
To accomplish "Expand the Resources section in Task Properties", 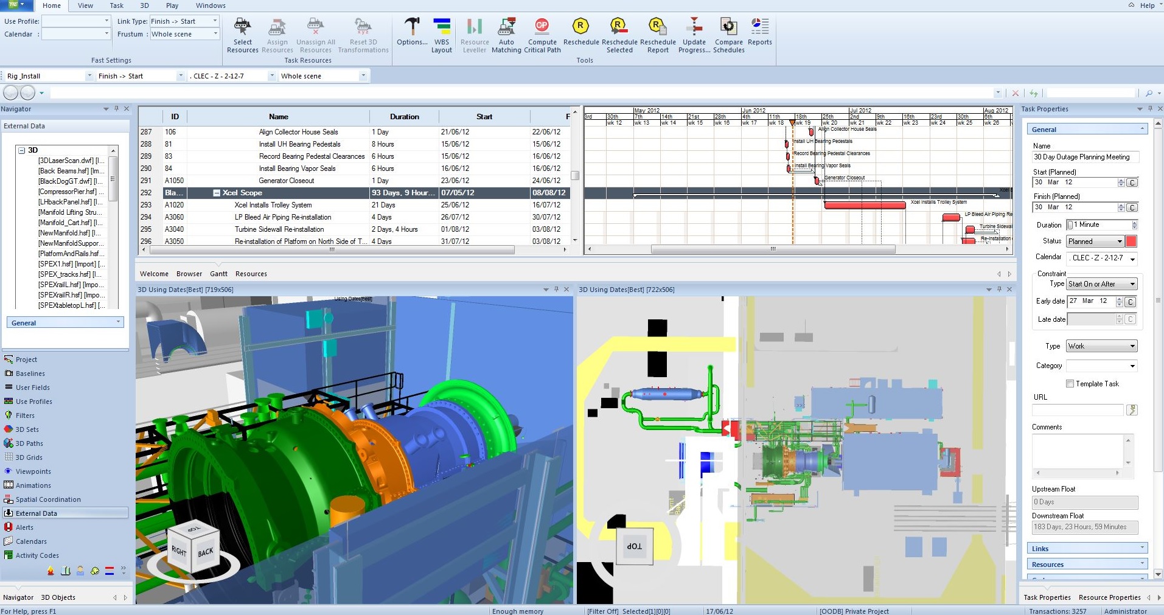I will click(x=1087, y=565).
